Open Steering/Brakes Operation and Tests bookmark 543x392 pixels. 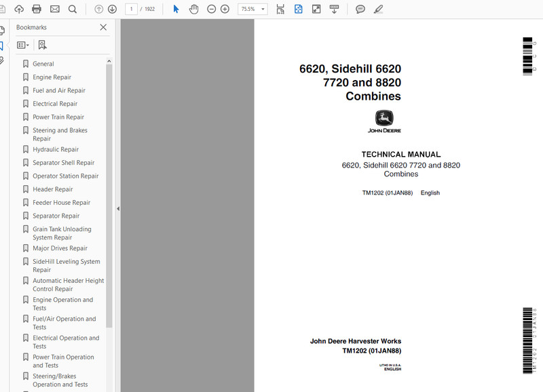coord(60,380)
